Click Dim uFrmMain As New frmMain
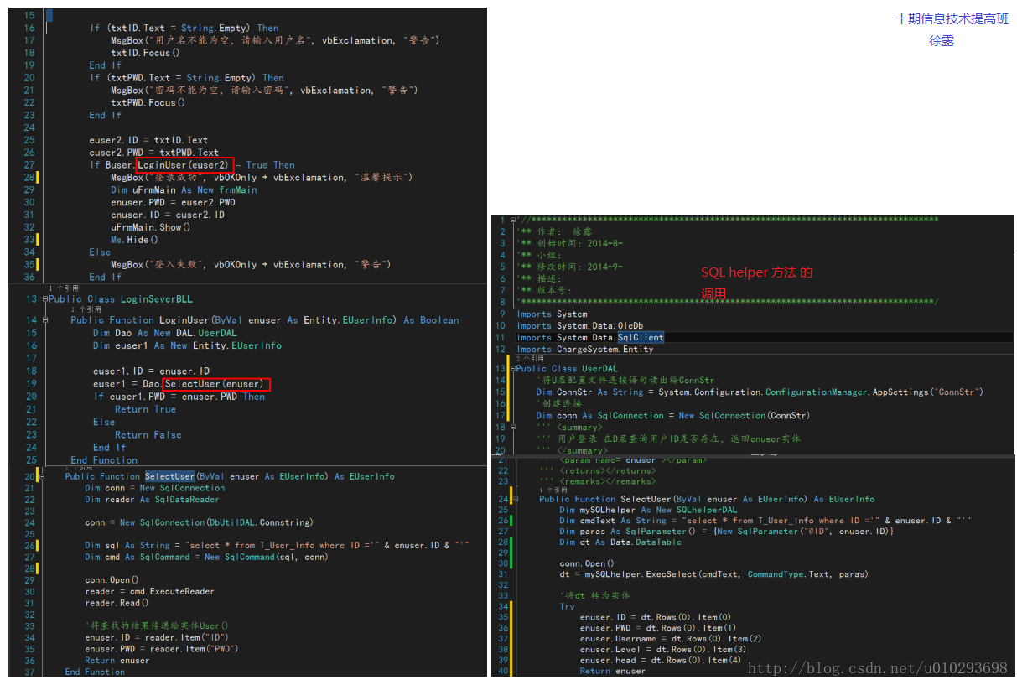Screen dimensions: 1017x685 point(184,189)
